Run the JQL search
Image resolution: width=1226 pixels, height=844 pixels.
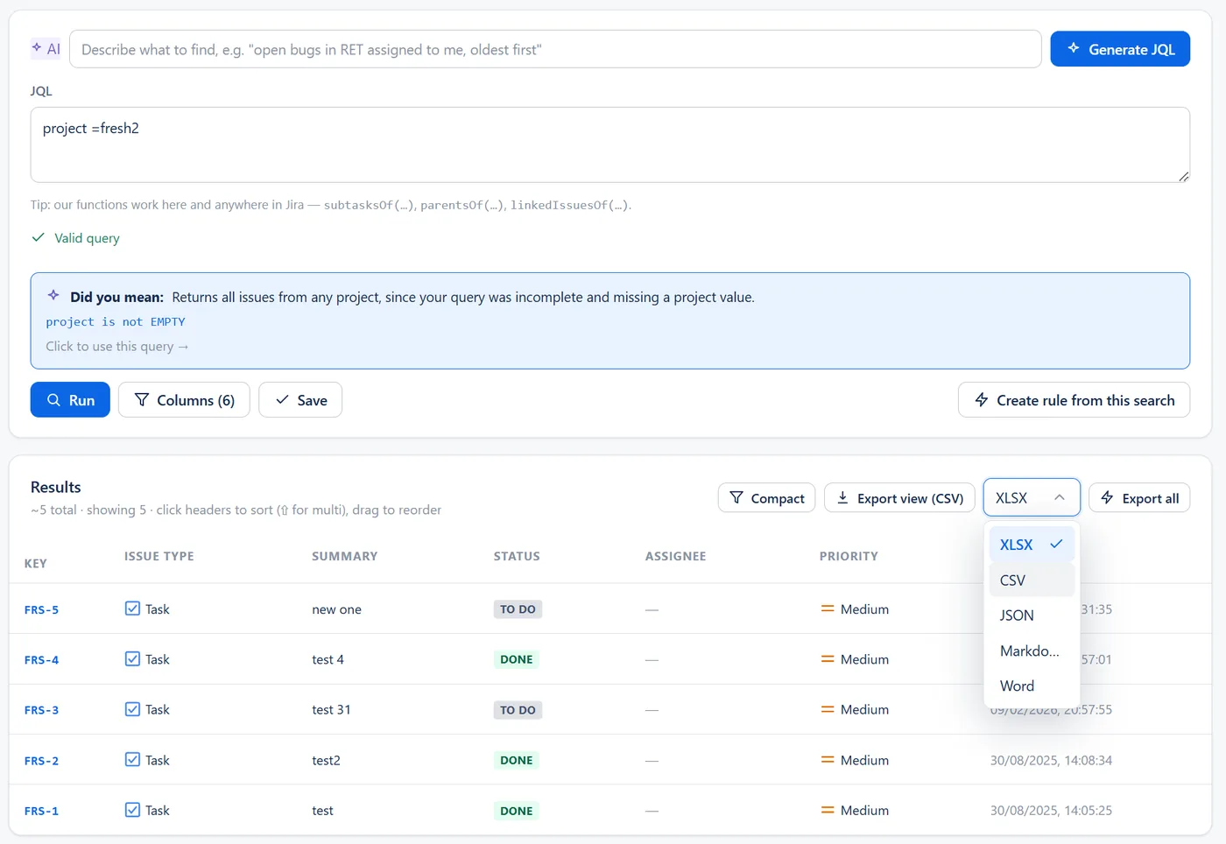(x=70, y=399)
